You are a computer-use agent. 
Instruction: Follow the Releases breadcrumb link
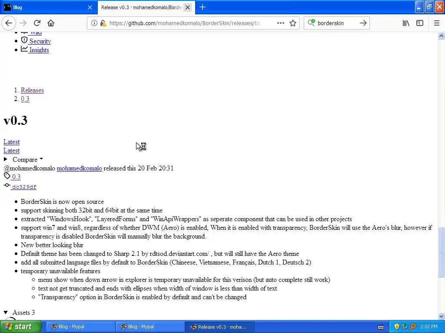point(32,90)
